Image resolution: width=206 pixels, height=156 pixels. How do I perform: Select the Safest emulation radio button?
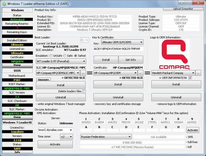[76, 56]
